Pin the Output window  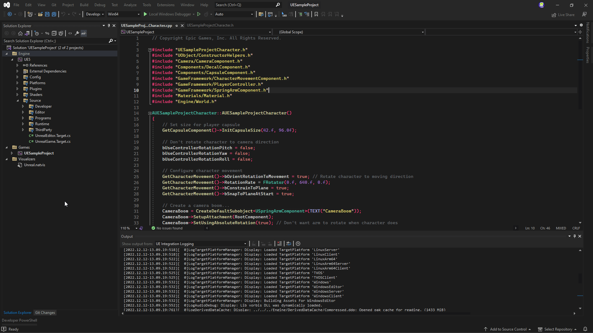[x=574, y=236]
